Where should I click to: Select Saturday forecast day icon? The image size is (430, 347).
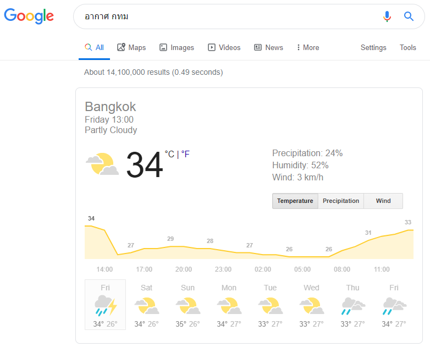(x=146, y=305)
